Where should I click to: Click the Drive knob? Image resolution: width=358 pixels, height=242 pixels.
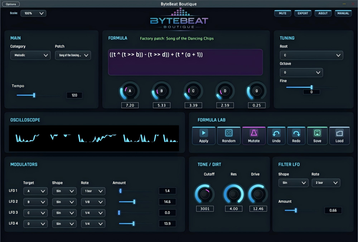coord(258,194)
